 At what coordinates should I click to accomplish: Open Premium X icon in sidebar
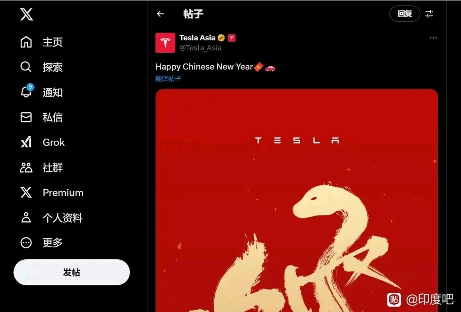(x=26, y=193)
